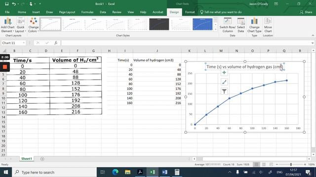
Task: Open Chart Elements plus button
Action: [224, 72]
